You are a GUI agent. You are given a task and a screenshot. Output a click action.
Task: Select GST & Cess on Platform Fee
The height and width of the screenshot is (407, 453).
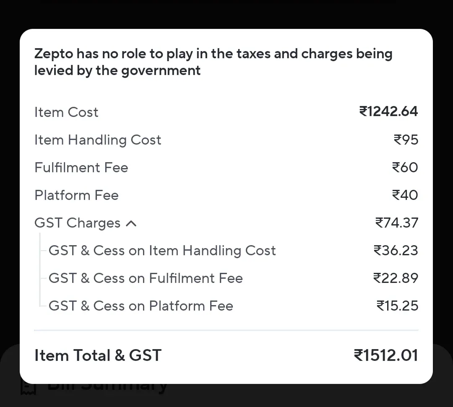(x=141, y=306)
